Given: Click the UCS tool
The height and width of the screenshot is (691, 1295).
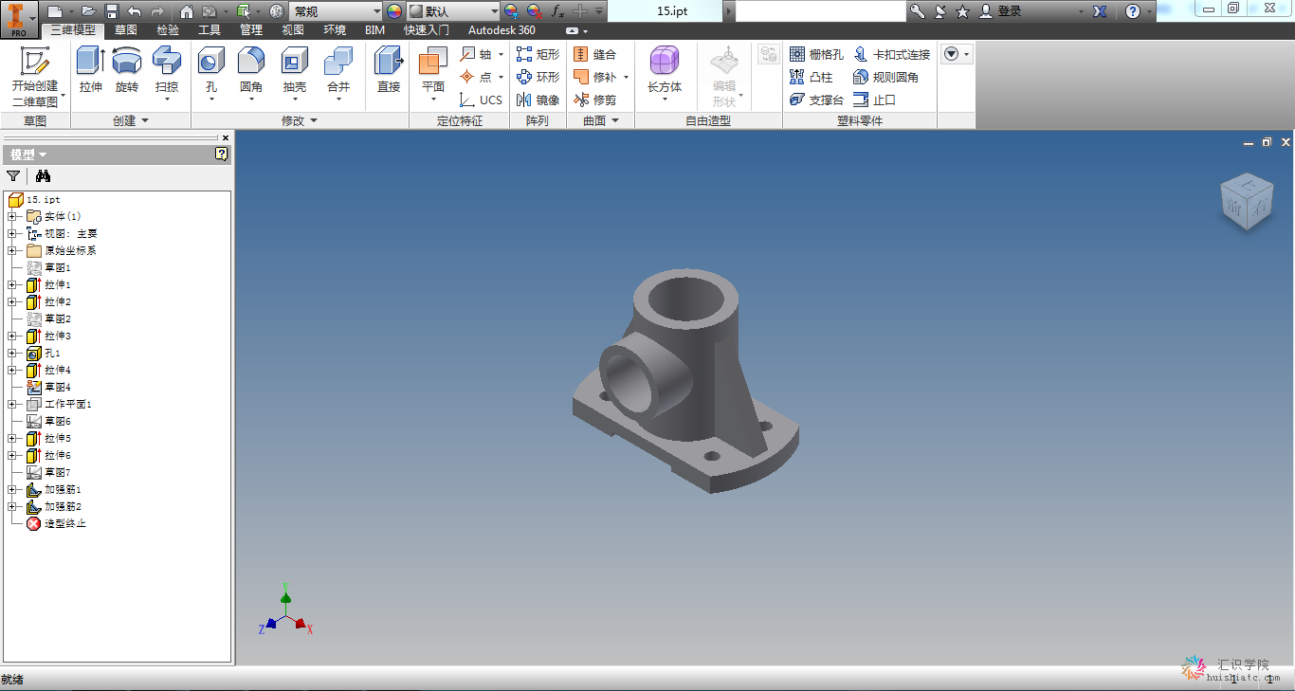Looking at the screenshot, I should click(x=482, y=100).
